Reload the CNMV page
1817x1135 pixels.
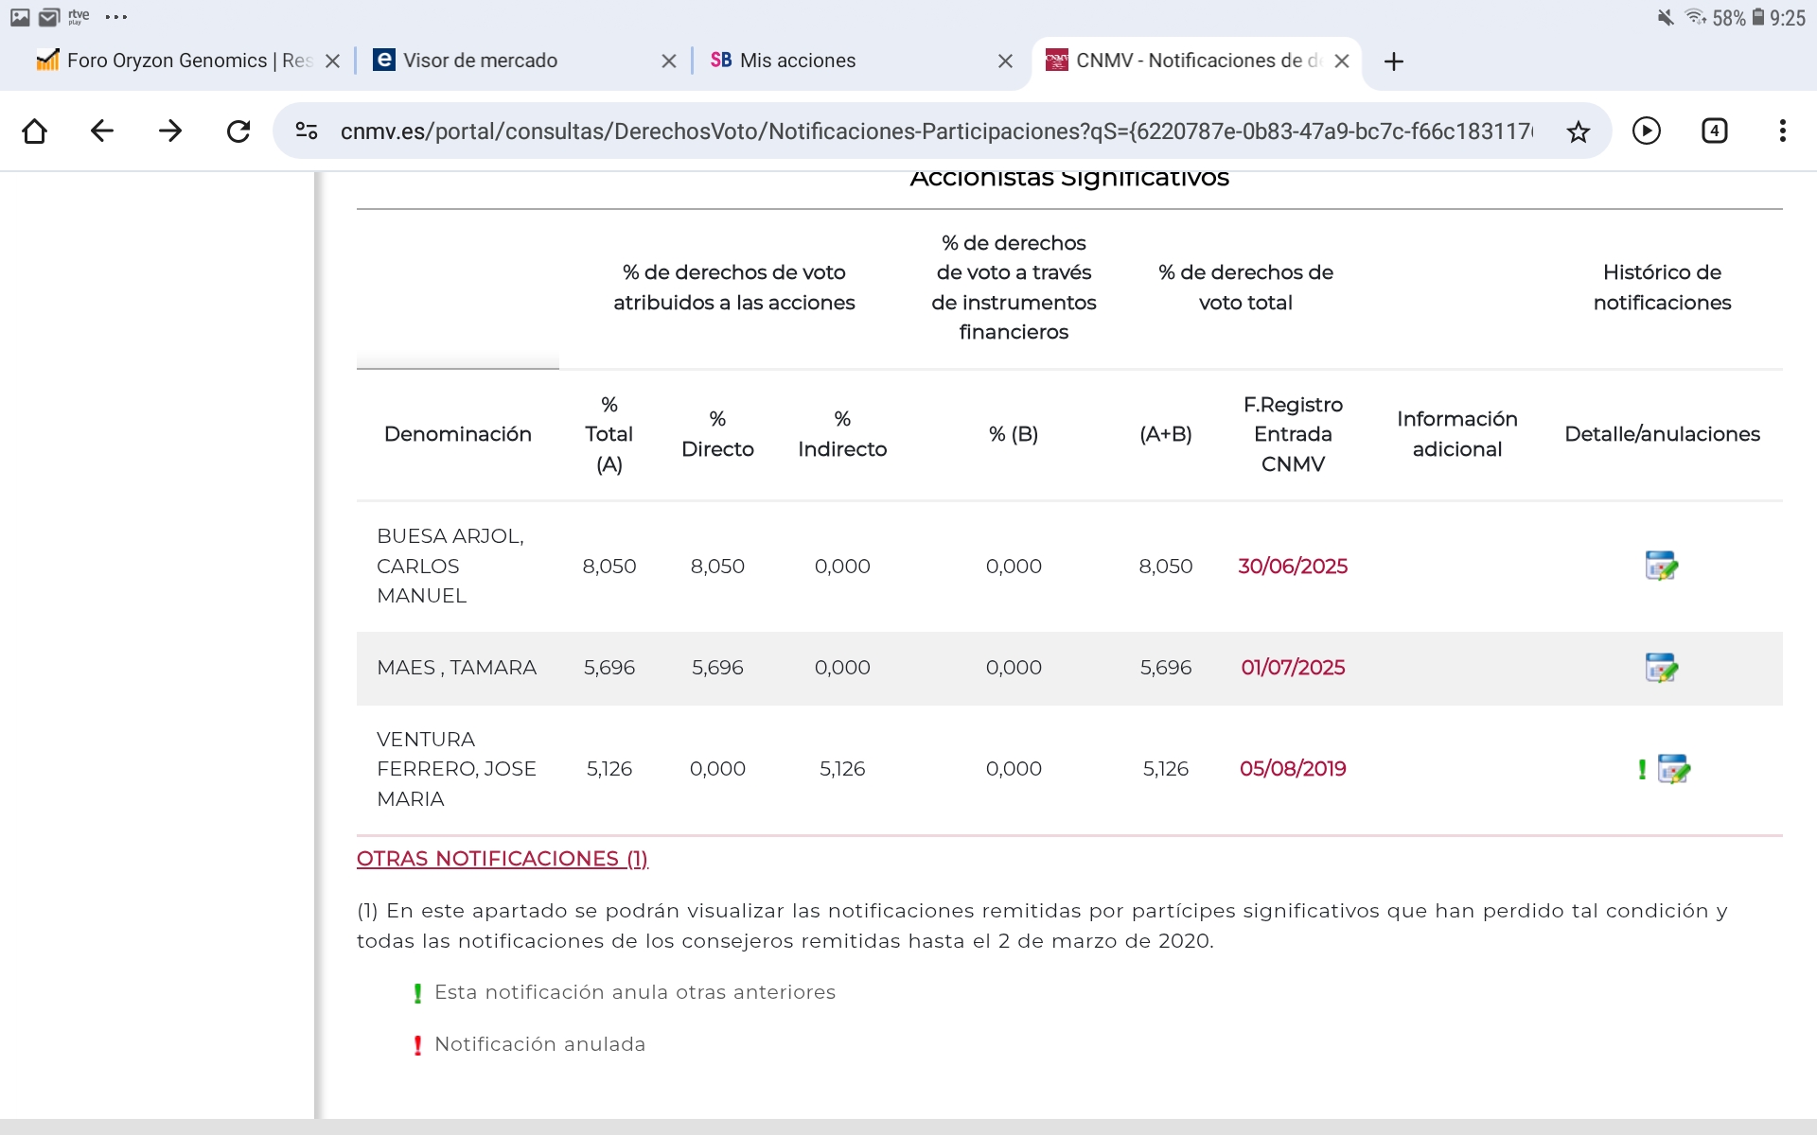pos(238,131)
